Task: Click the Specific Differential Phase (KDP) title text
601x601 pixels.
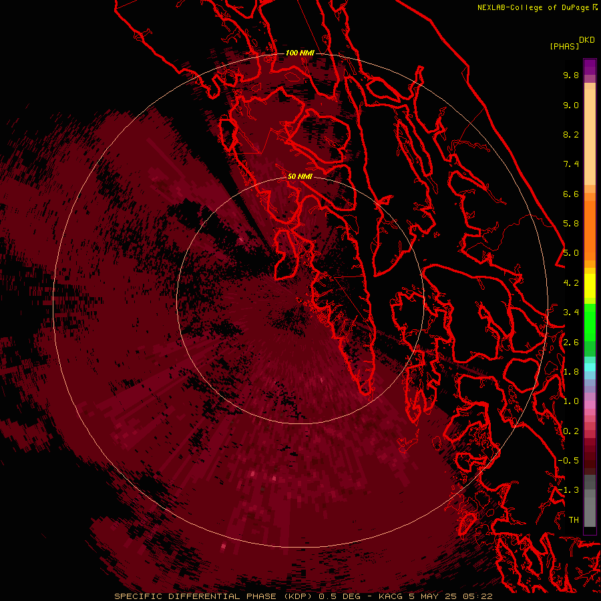Action: click(214, 596)
